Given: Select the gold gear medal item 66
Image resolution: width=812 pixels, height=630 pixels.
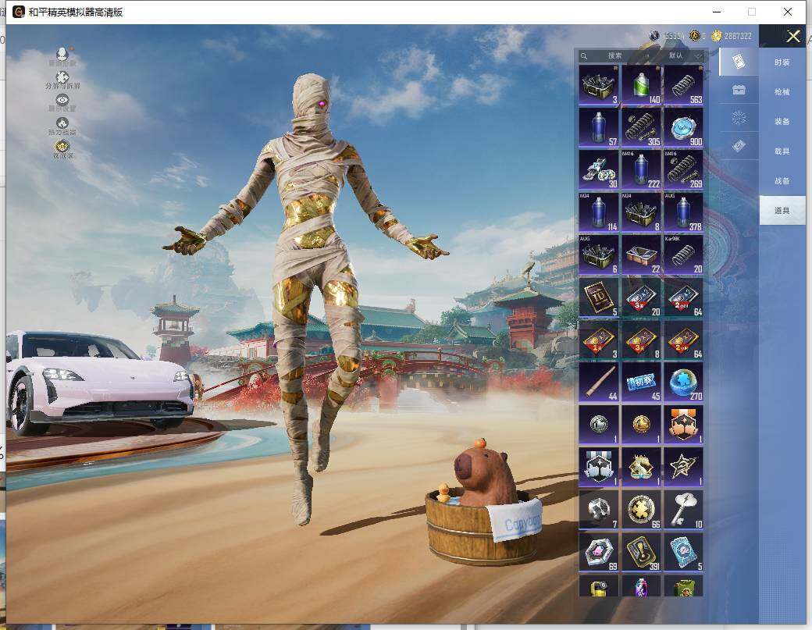Looking at the screenshot, I should pyautogui.click(x=641, y=510).
